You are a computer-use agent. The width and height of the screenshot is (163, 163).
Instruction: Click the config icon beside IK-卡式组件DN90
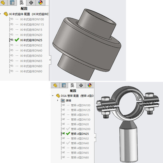[x=11, y=71]
